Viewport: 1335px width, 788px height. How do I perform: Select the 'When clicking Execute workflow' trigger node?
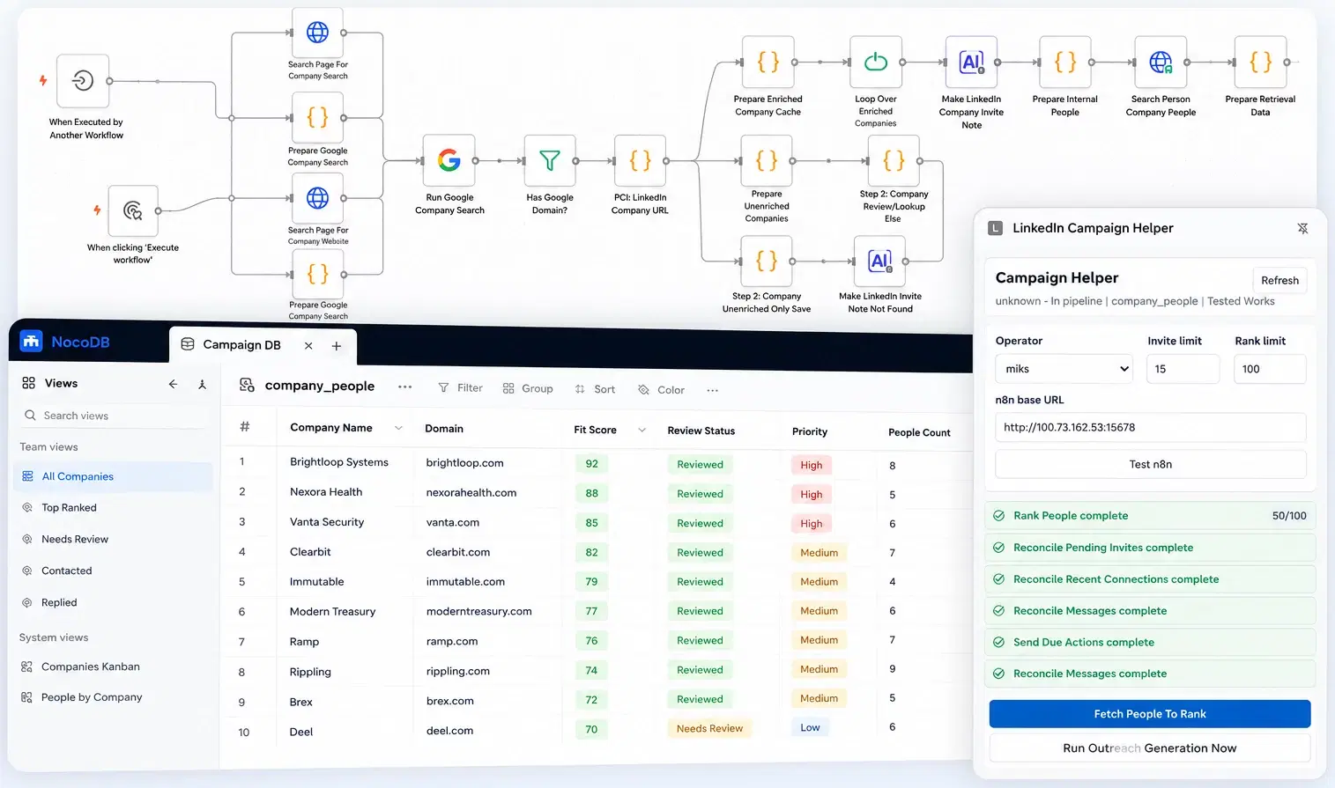133,210
